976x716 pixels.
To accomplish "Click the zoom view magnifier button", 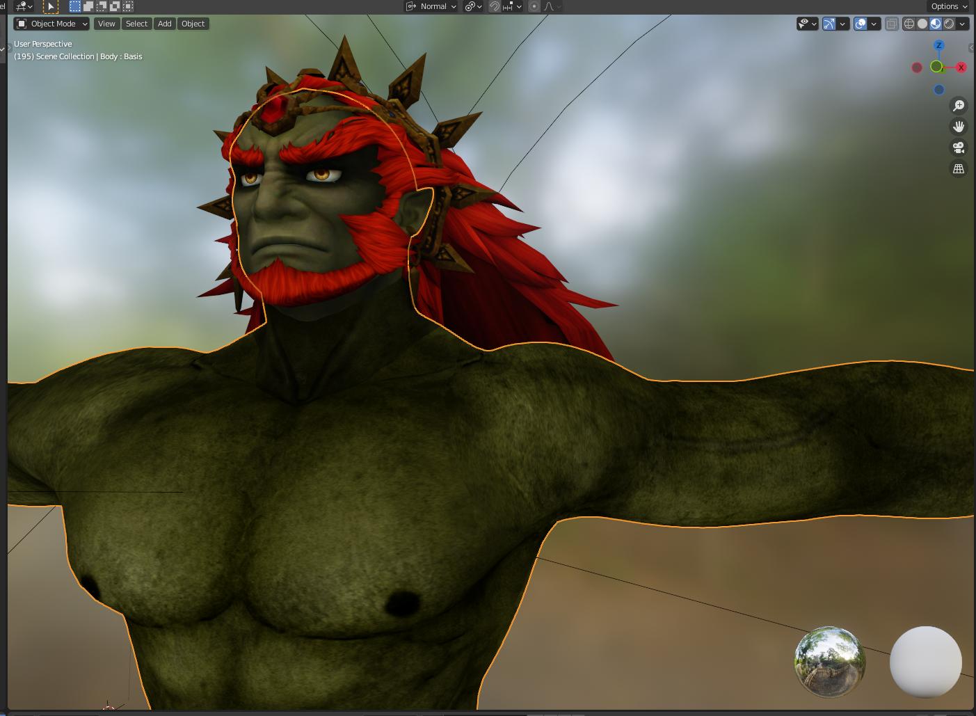I will (959, 105).
